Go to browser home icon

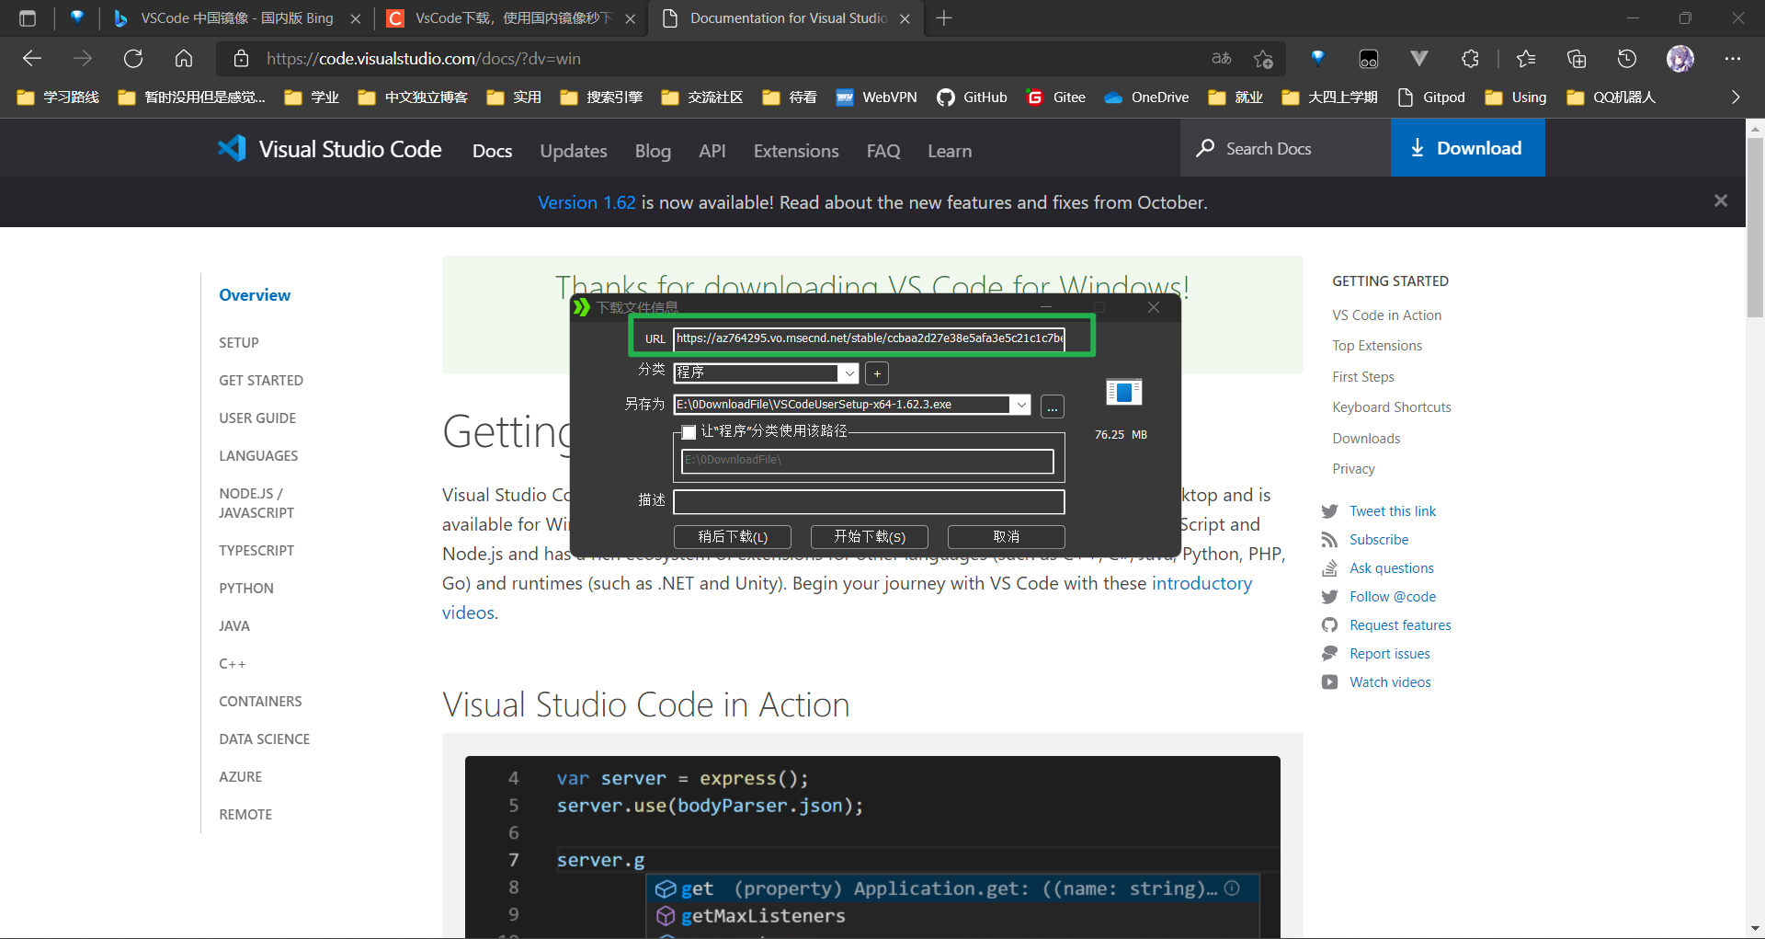click(x=184, y=59)
